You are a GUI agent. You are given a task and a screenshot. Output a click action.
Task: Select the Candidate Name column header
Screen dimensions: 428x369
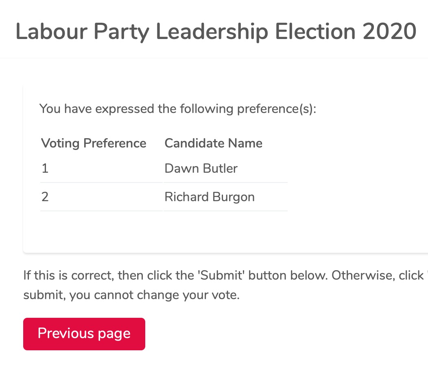tap(213, 143)
